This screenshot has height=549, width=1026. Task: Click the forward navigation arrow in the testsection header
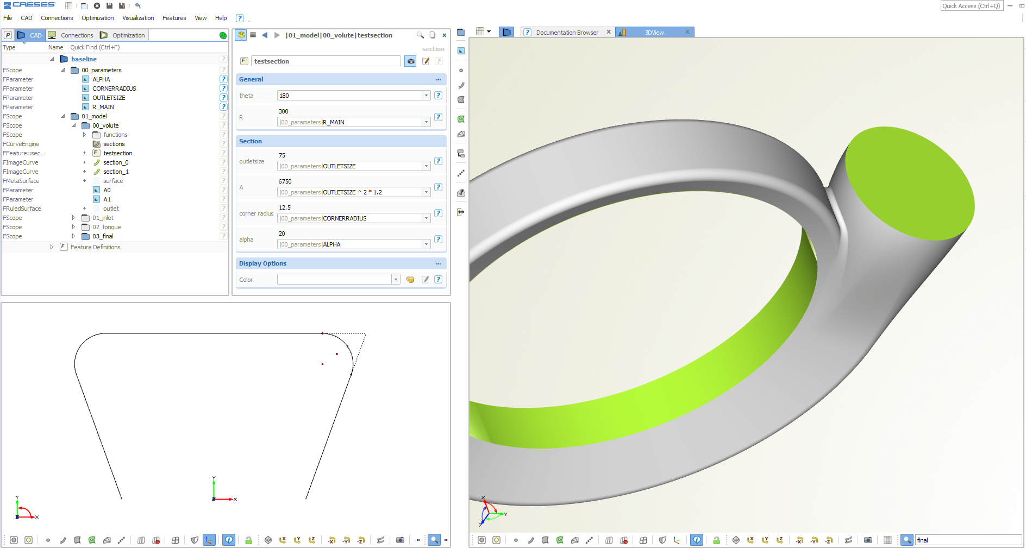[277, 35]
